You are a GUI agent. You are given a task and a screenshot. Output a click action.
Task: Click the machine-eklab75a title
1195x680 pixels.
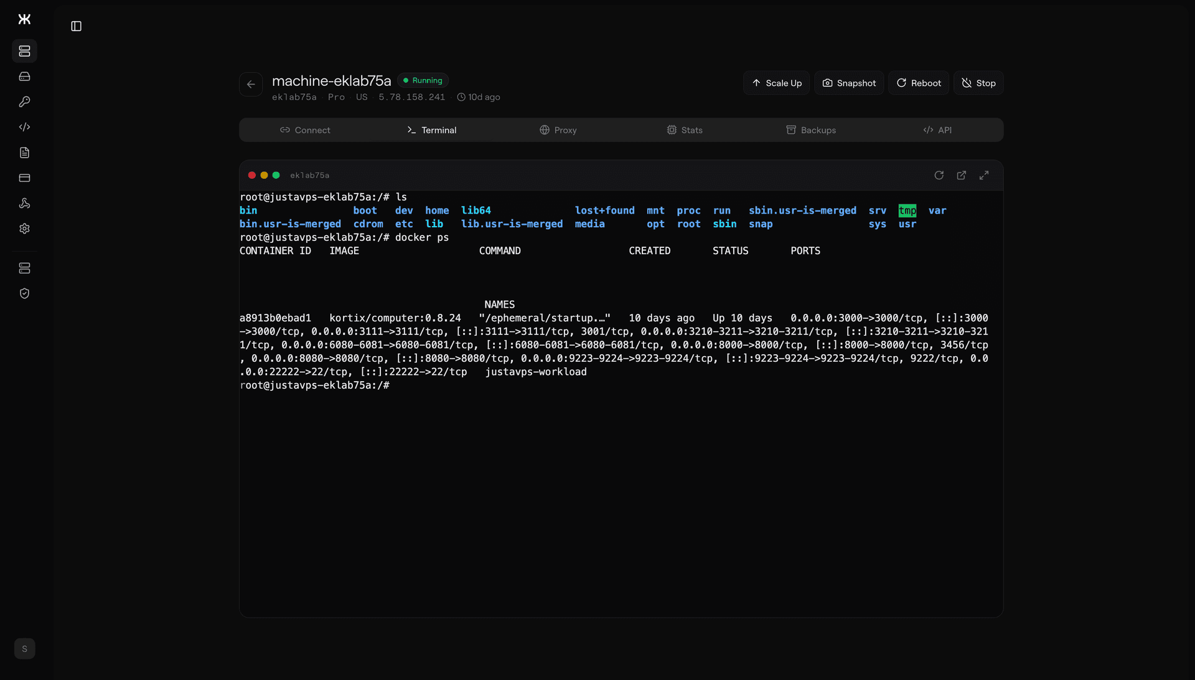tap(332, 81)
